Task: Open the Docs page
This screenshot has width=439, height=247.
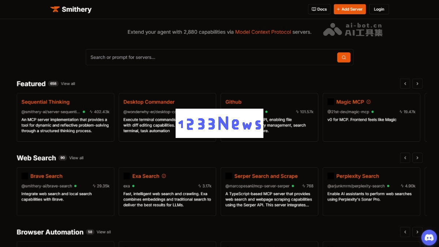Action: (x=319, y=9)
